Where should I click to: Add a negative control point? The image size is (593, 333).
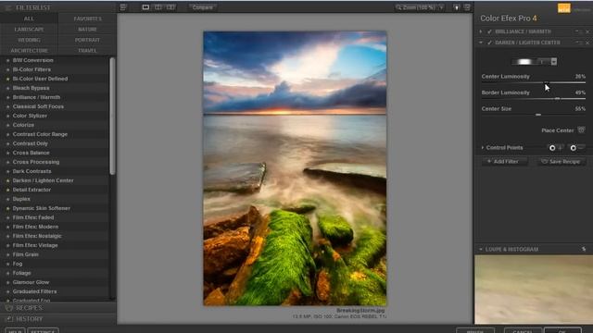576,148
